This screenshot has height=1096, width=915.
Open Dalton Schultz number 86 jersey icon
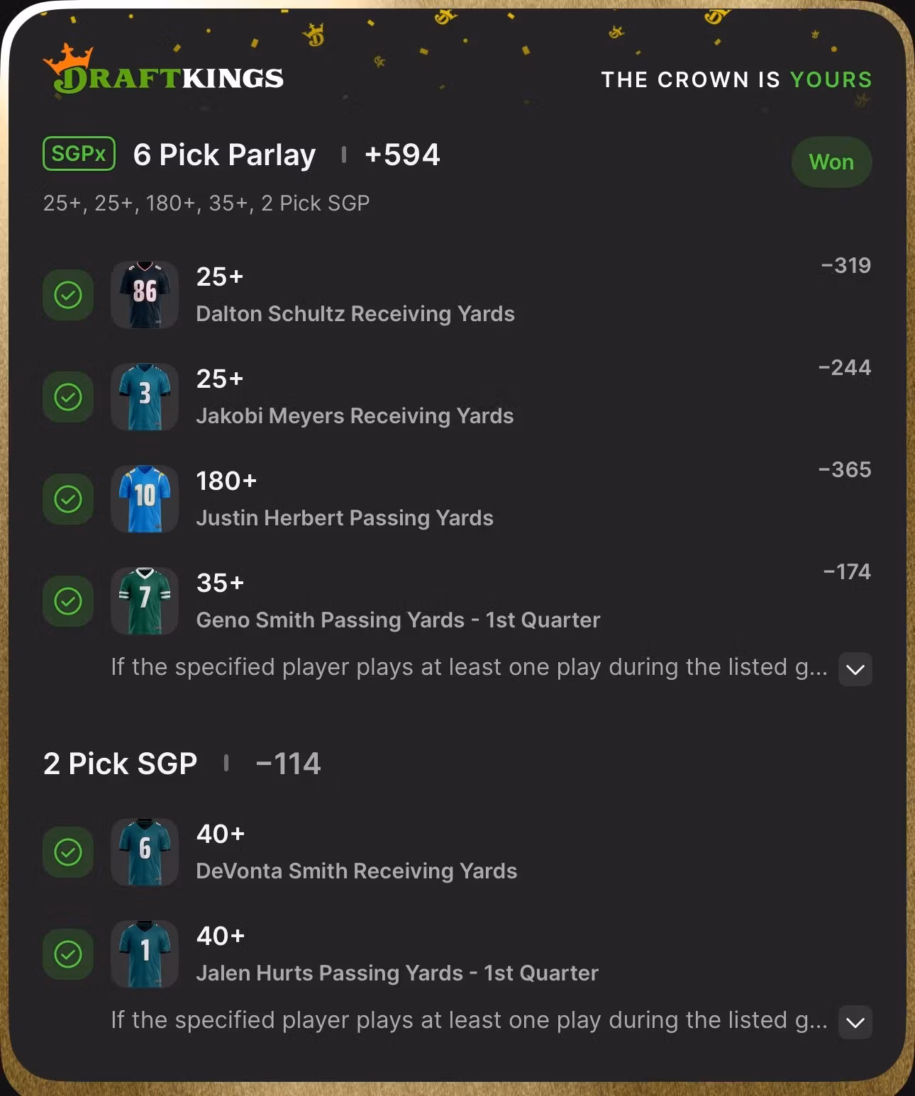pos(145,294)
